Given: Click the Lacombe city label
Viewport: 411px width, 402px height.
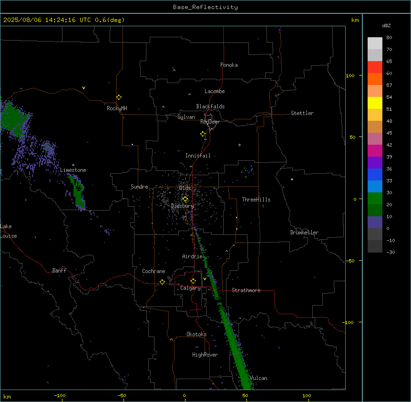Looking at the screenshot, I should click(215, 91).
